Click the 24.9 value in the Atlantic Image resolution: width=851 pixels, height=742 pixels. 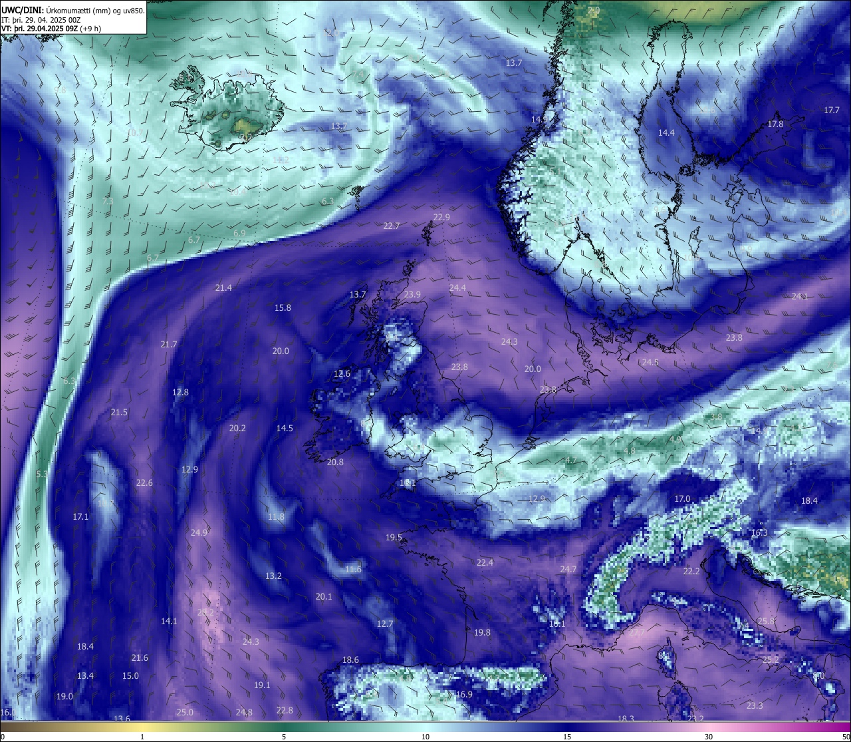coord(199,533)
